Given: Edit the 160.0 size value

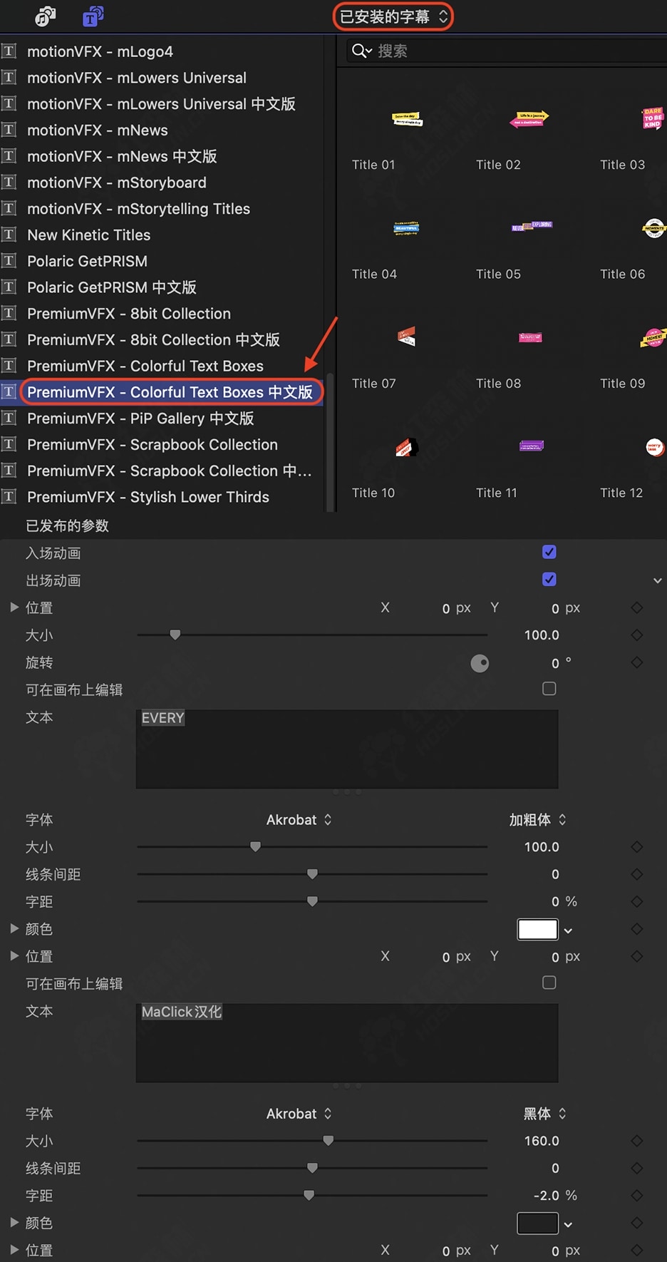Looking at the screenshot, I should click(542, 1141).
